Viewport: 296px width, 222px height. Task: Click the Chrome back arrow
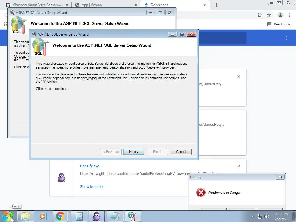tap(6, 15)
